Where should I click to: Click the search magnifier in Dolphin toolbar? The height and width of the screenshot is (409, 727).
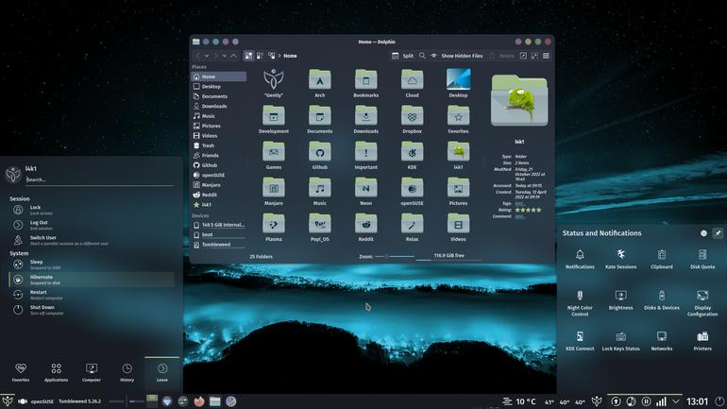(422, 56)
